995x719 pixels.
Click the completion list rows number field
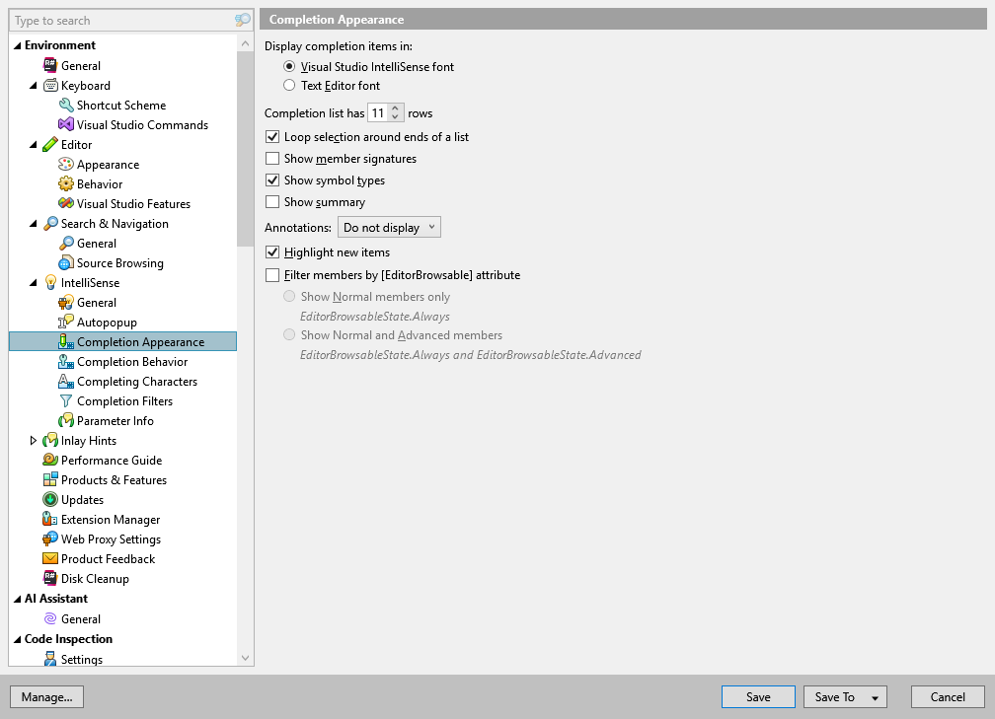[x=379, y=112]
